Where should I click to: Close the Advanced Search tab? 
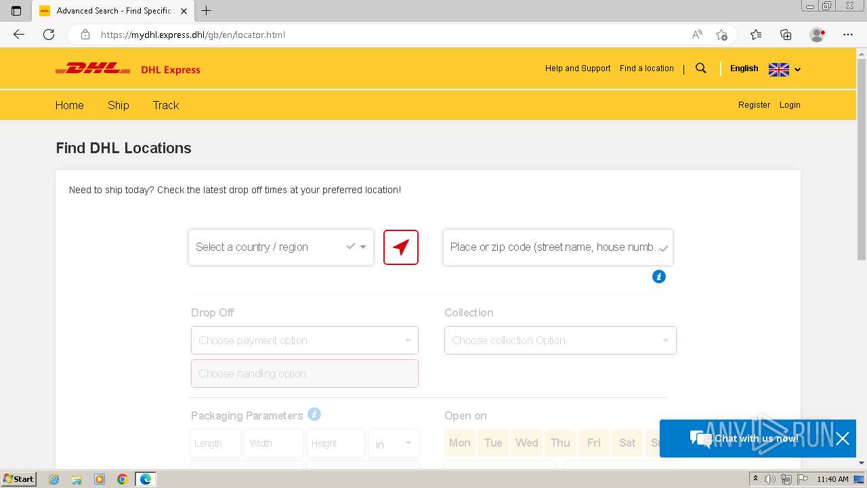pos(184,11)
